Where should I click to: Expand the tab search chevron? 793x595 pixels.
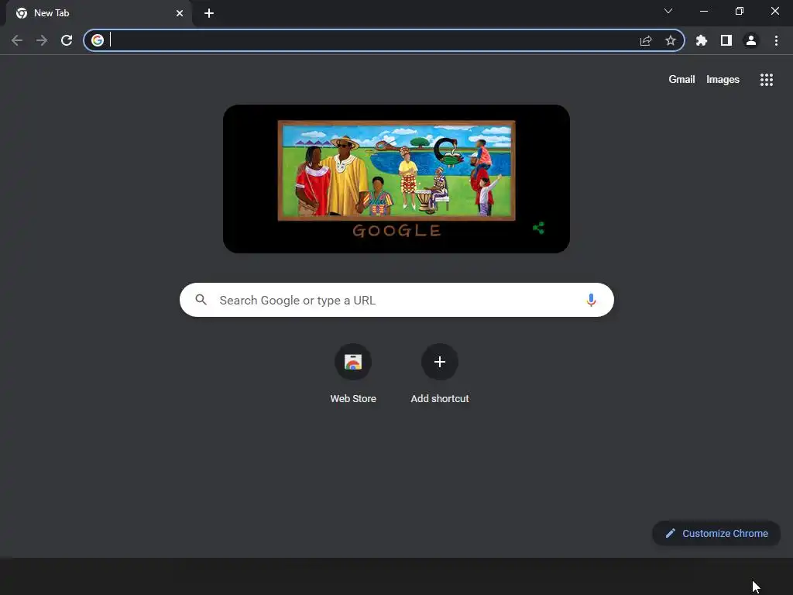click(668, 11)
